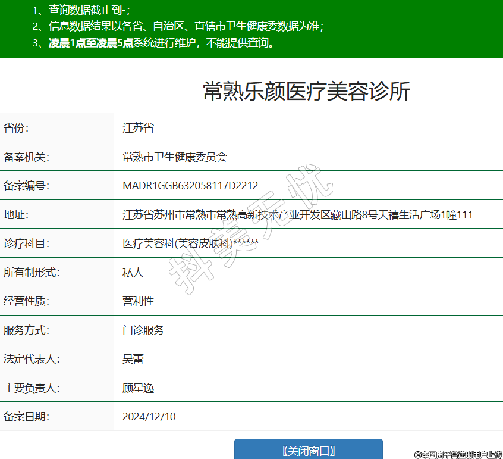
Task: Click the 主要负责人 name 顾星逸
Action: pyautogui.click(x=138, y=388)
